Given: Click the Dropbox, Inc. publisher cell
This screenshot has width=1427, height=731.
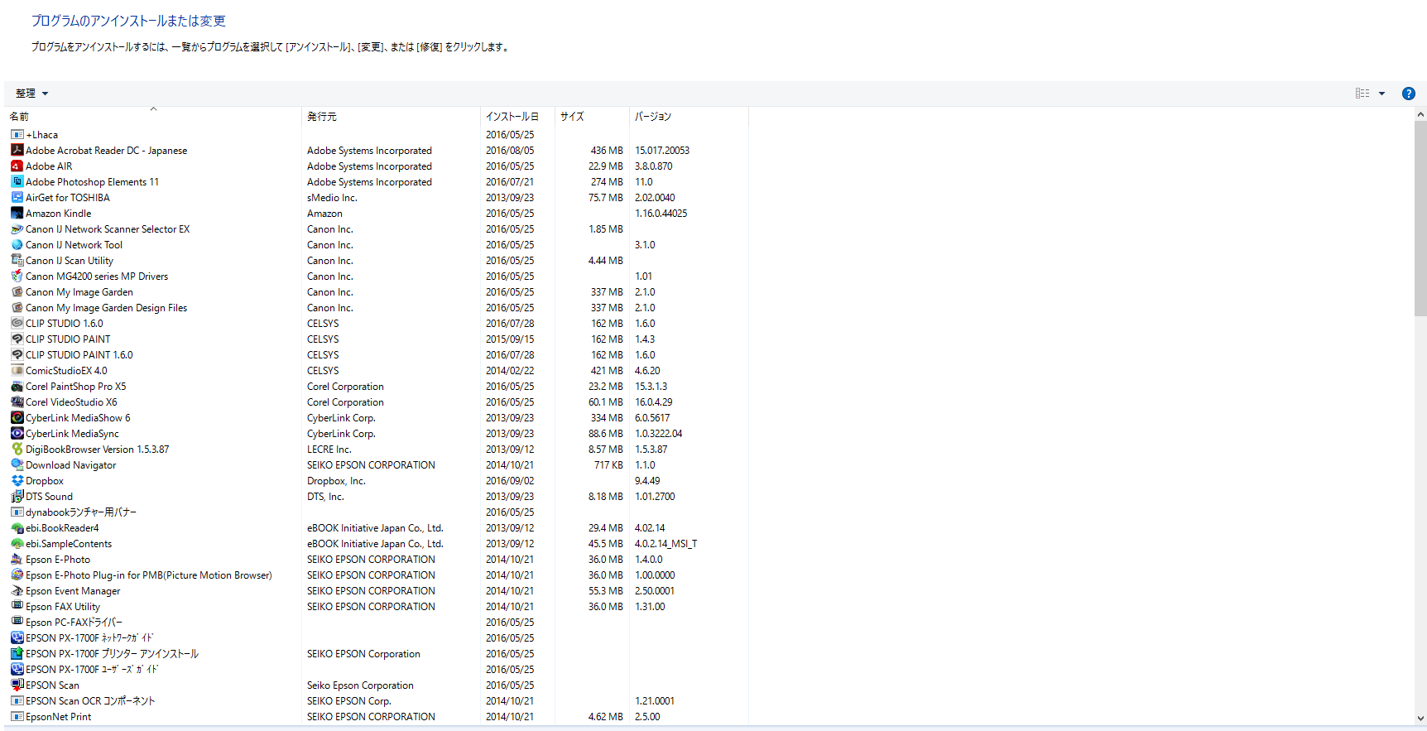Looking at the screenshot, I should pyautogui.click(x=336, y=481).
